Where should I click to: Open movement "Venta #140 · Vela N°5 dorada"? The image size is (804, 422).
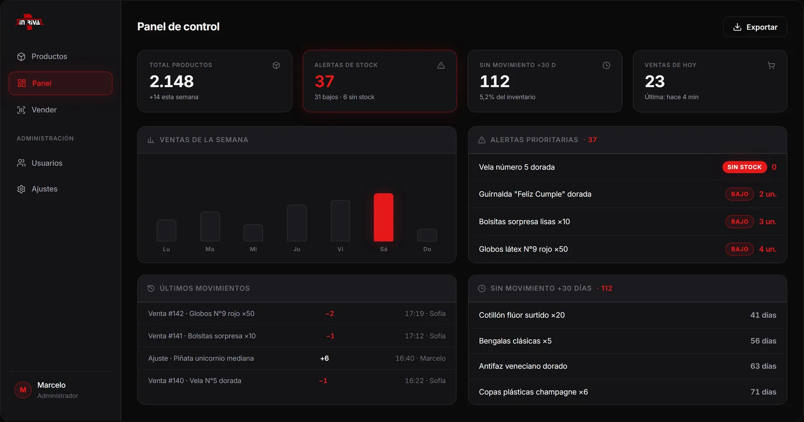click(297, 381)
